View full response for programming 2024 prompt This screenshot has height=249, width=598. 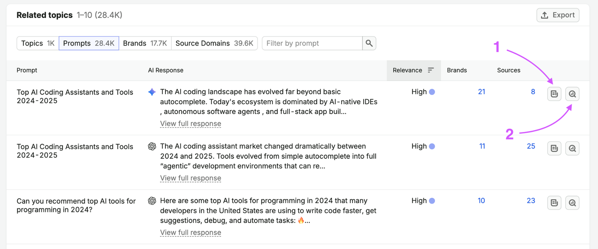[191, 233]
